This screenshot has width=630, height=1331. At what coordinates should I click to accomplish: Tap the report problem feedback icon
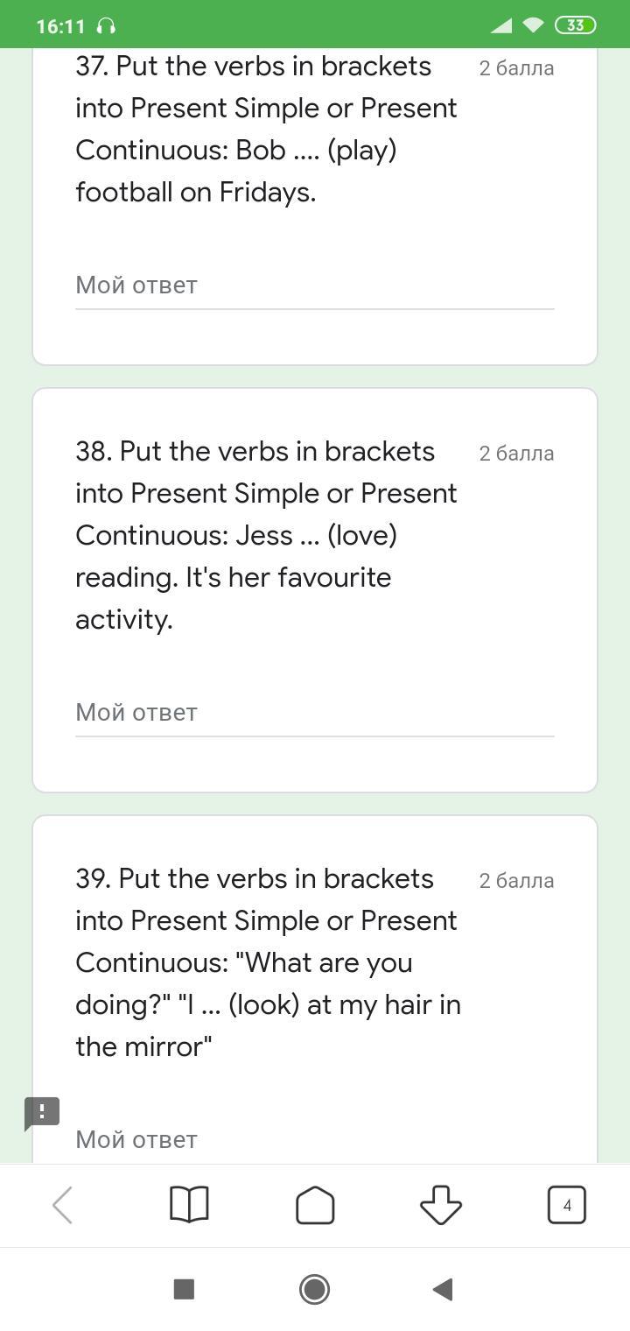tap(42, 1113)
